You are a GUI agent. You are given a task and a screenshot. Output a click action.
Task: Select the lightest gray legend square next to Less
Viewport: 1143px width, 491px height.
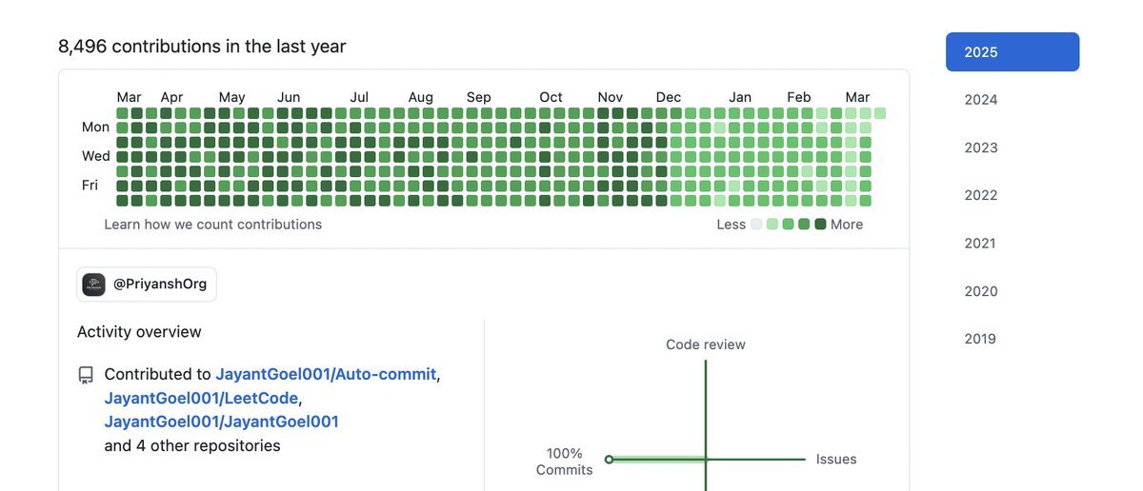[756, 225]
